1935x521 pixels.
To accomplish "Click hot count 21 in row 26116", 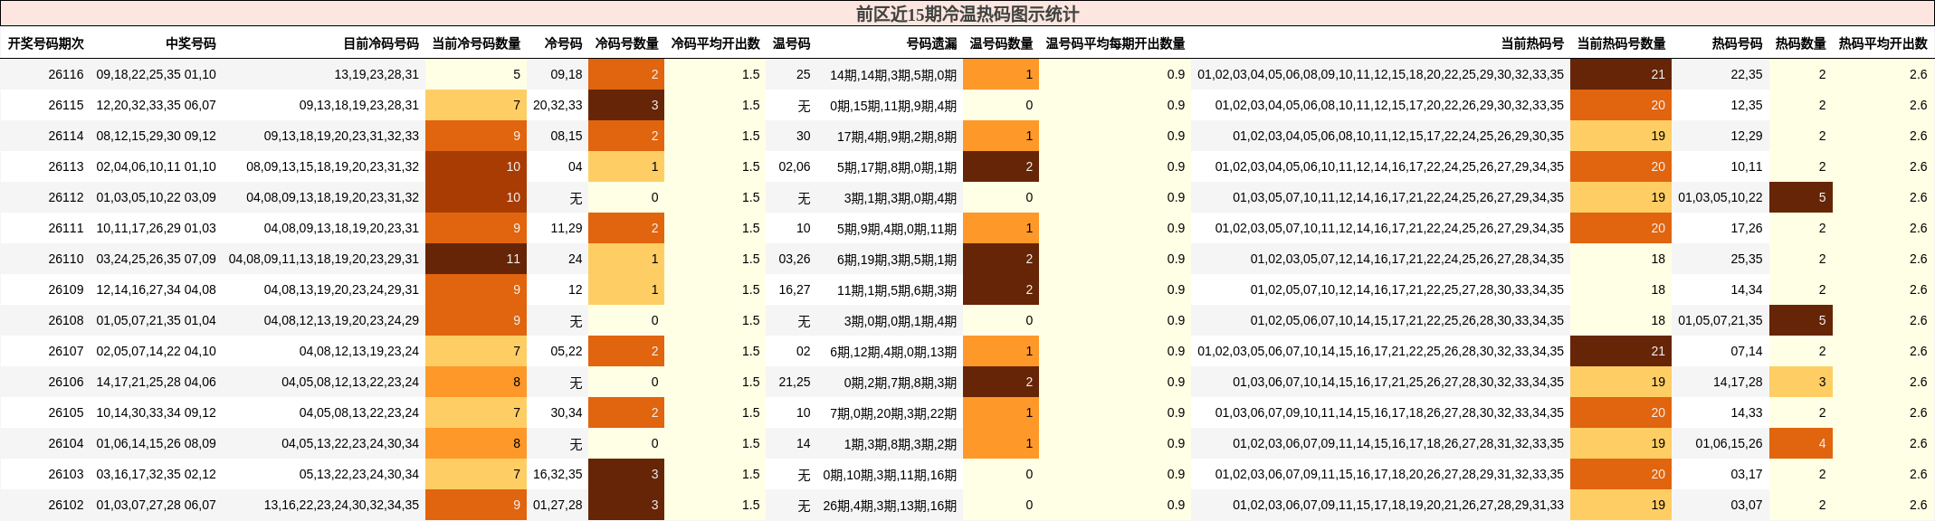I will 1621,74.
